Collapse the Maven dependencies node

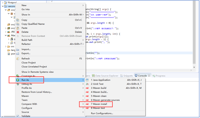[6, 35]
